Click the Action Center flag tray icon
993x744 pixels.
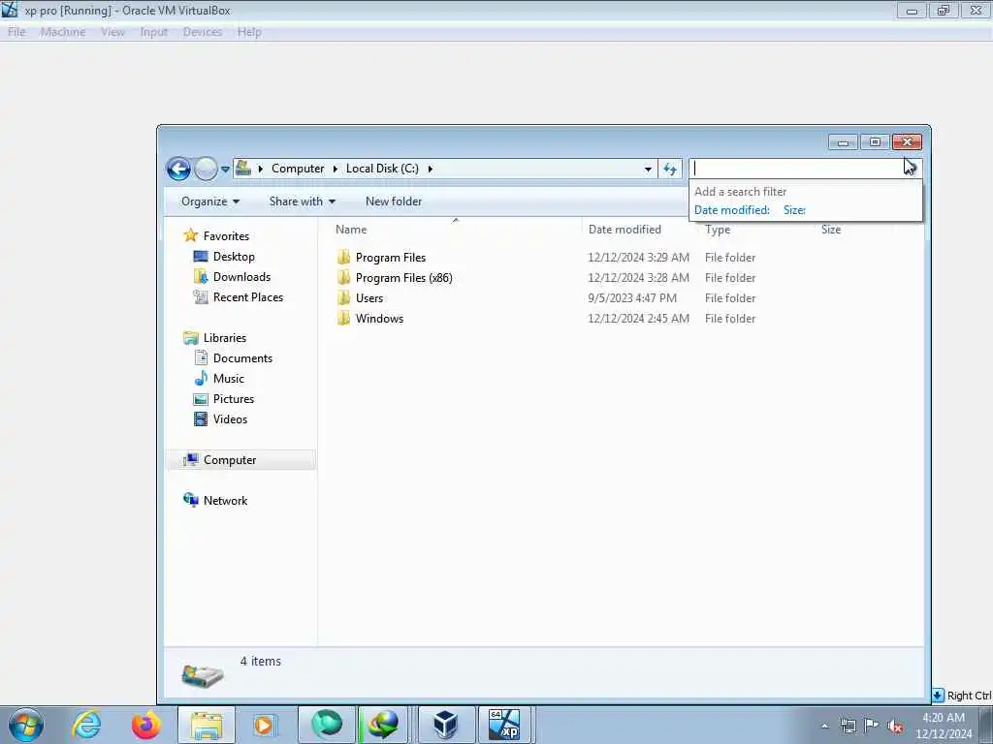(872, 726)
